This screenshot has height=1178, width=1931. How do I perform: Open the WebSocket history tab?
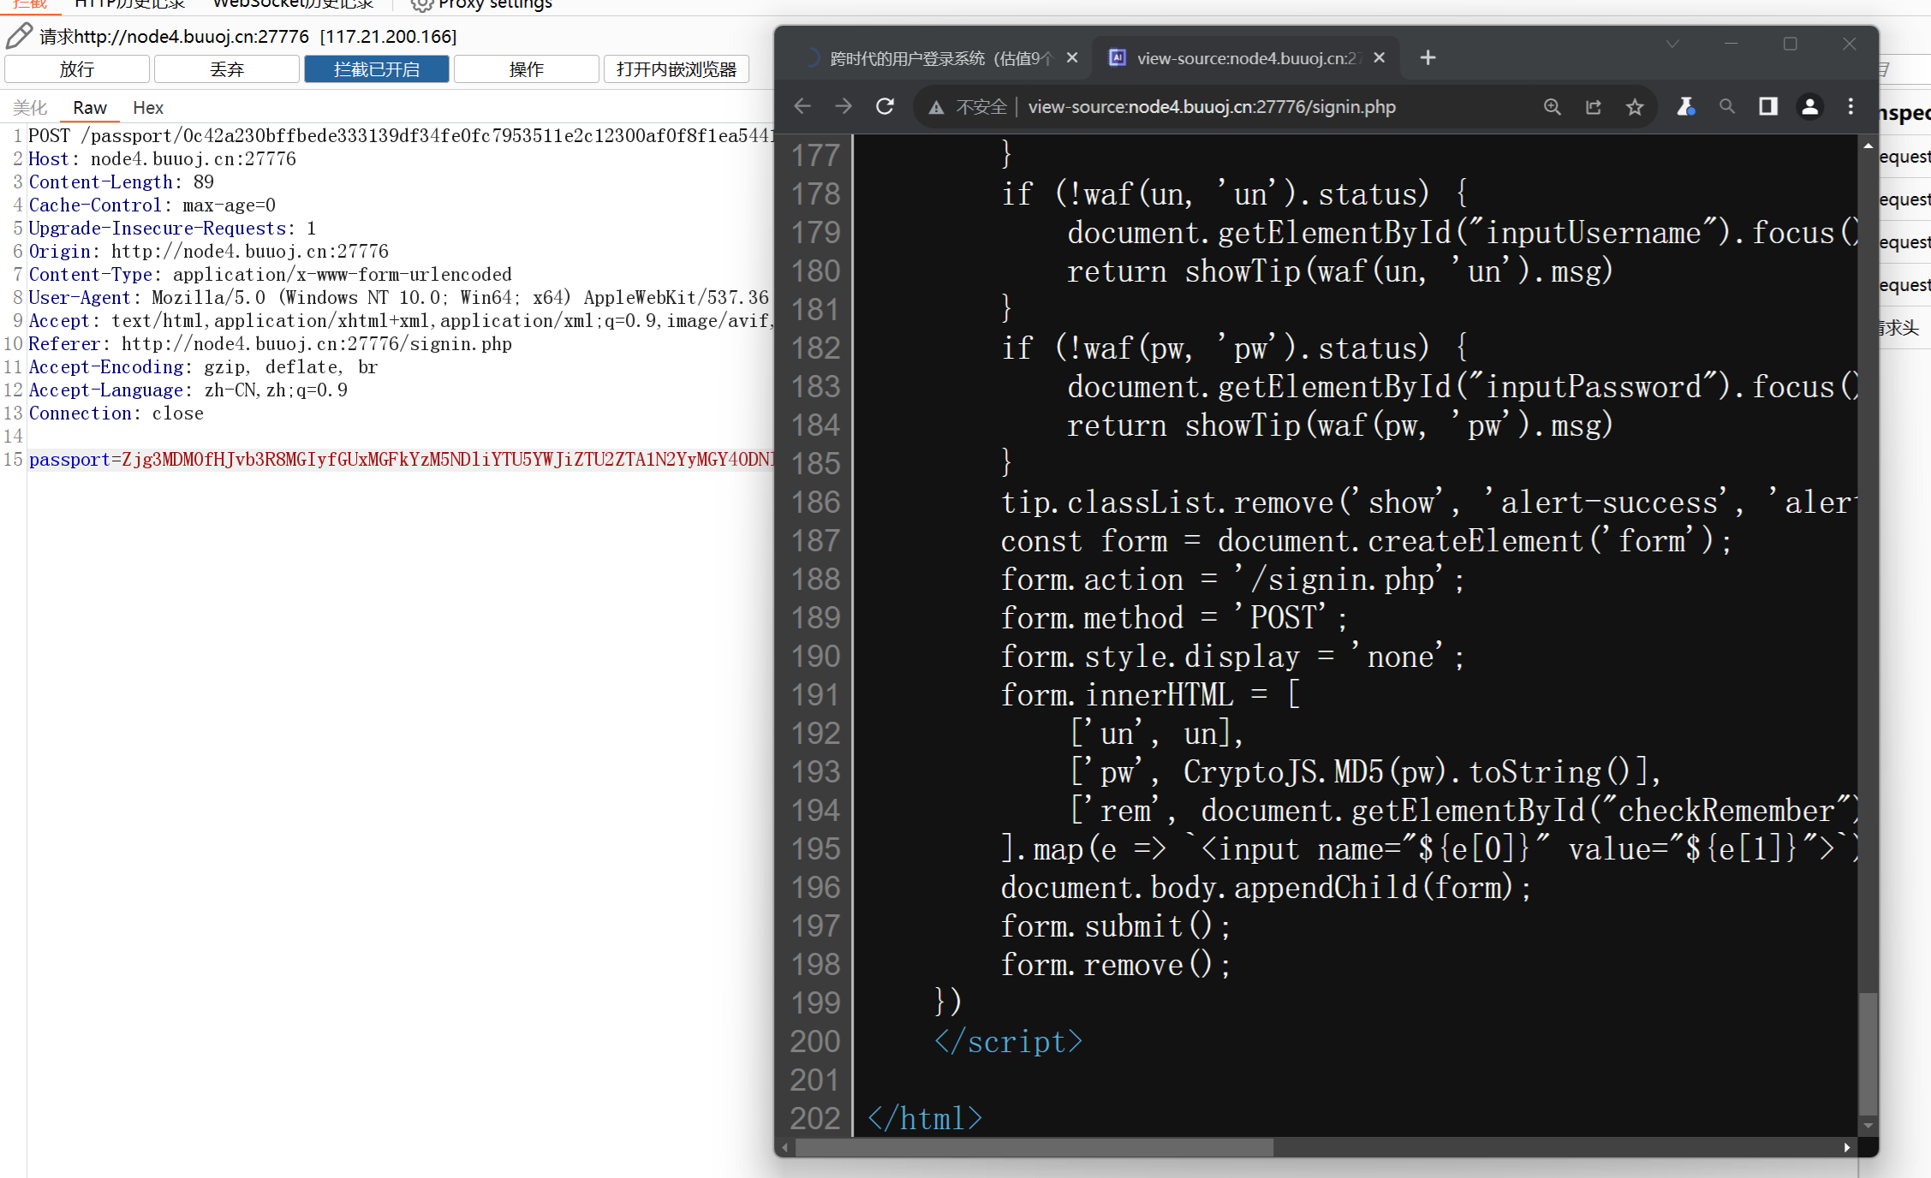(x=293, y=4)
